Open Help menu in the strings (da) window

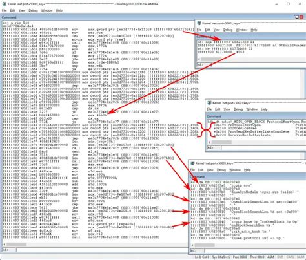coord(247,170)
